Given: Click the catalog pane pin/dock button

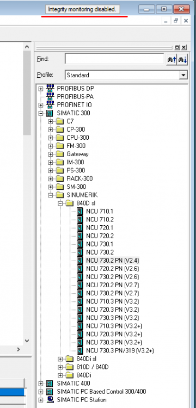Looking at the screenshot, I should pos(177,47).
